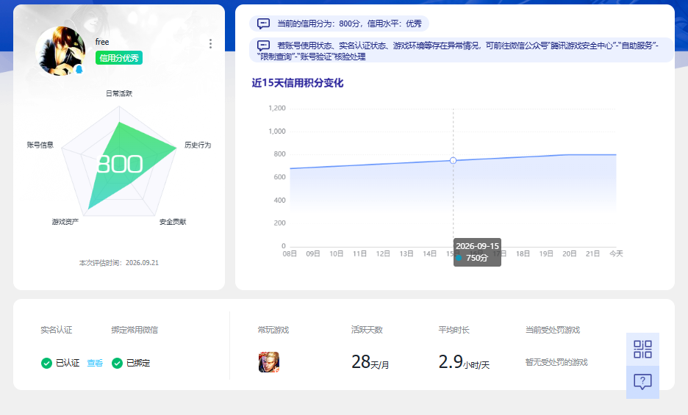The width and height of the screenshot is (688, 415).
Task: Click the 当前受处罚游戏 label
Action: tap(553, 330)
